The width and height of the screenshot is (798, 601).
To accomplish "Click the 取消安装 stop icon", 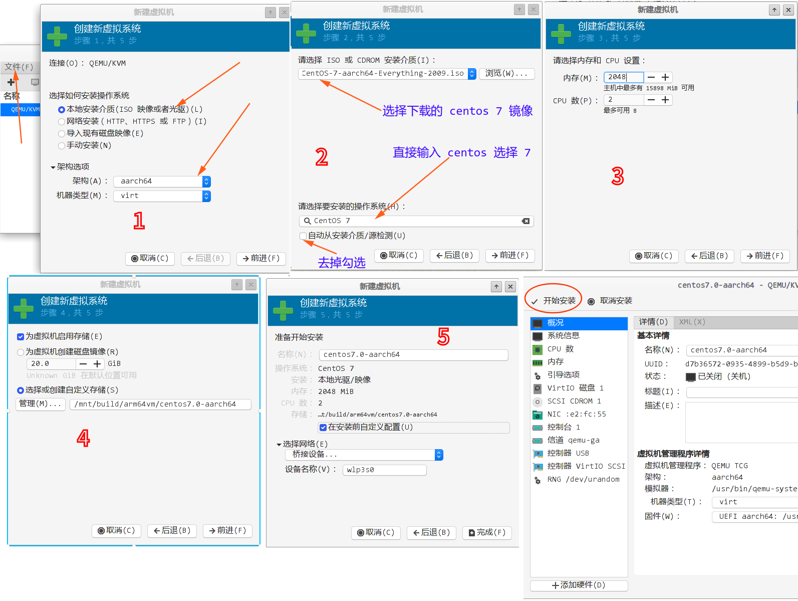I will 591,301.
